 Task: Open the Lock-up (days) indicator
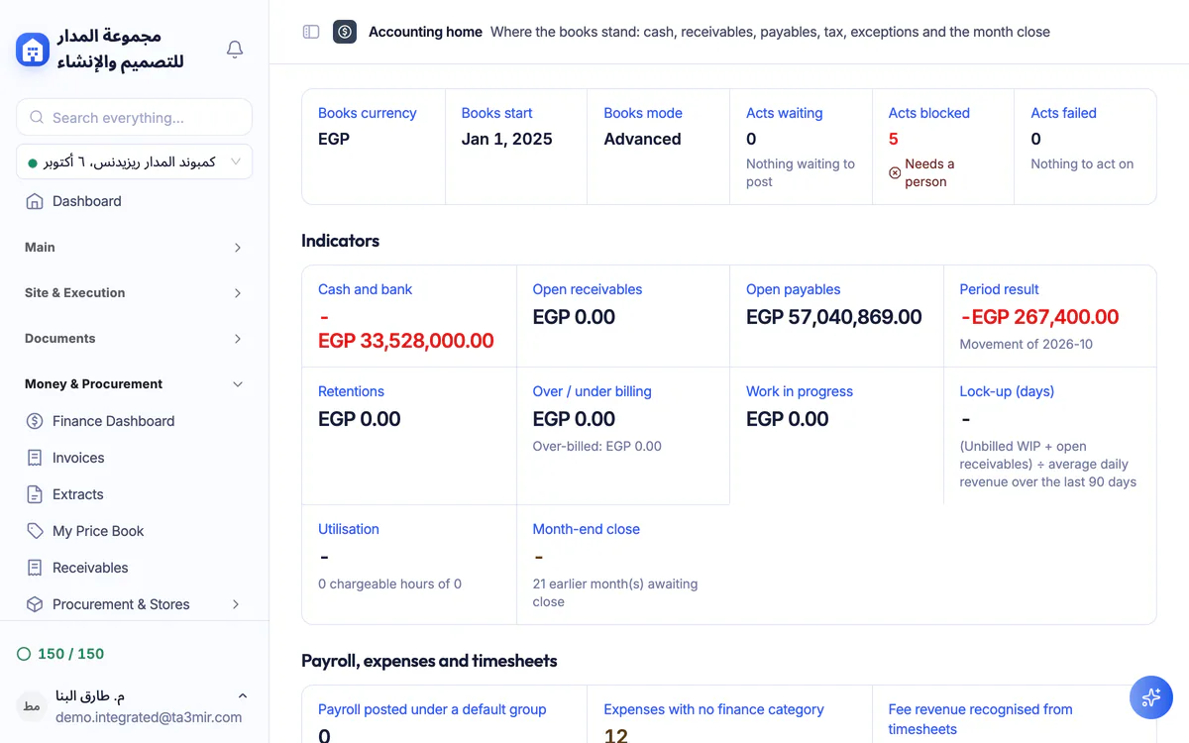click(x=1007, y=391)
